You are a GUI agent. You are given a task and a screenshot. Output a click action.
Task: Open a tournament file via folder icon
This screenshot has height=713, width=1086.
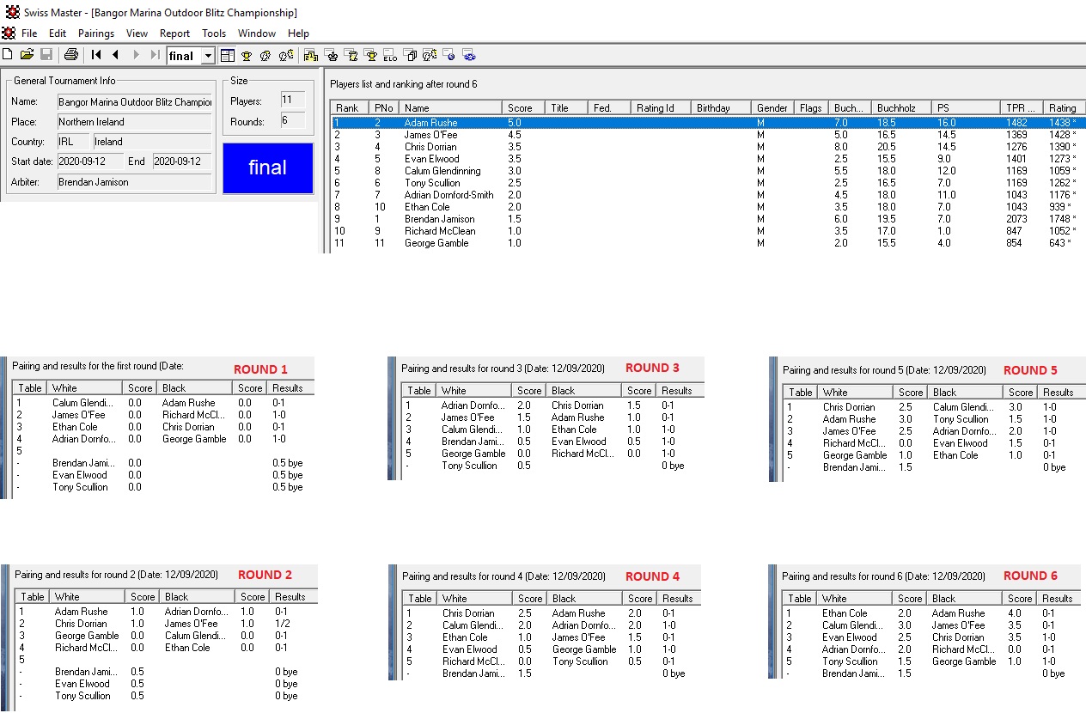tap(27, 55)
